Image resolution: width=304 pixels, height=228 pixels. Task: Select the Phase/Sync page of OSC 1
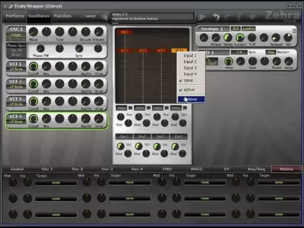16,46
